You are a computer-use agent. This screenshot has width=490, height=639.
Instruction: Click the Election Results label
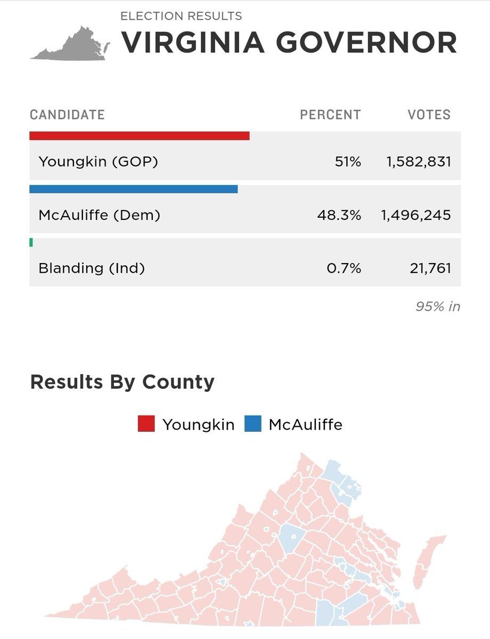coord(181,16)
